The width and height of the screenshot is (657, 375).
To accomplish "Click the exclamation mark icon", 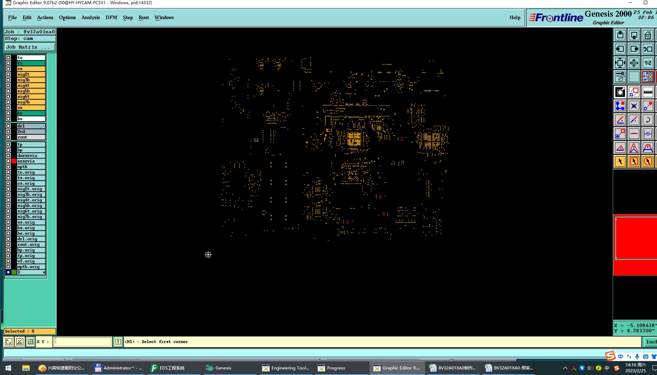I will tap(118, 342).
